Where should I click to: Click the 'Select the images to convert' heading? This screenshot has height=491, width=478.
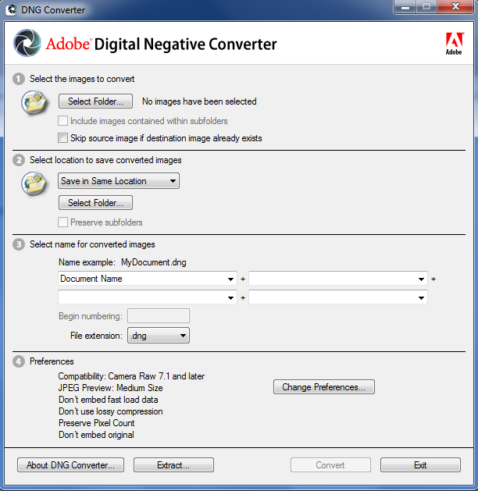click(82, 79)
